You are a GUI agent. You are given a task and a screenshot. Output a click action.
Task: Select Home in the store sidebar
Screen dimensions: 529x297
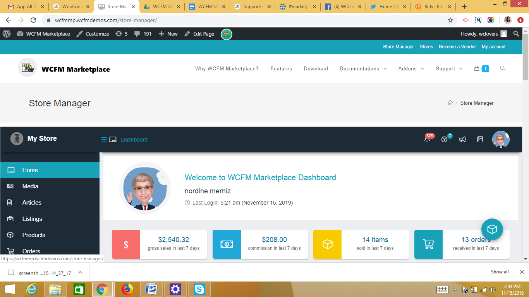50,170
